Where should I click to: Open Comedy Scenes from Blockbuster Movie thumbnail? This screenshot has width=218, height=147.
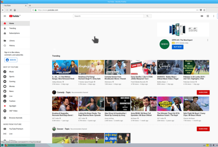(117, 67)
